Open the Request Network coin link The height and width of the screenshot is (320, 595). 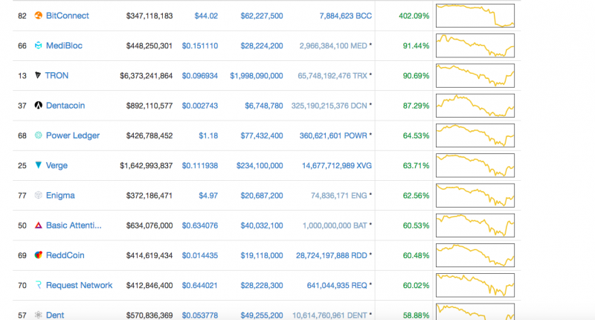tap(79, 285)
